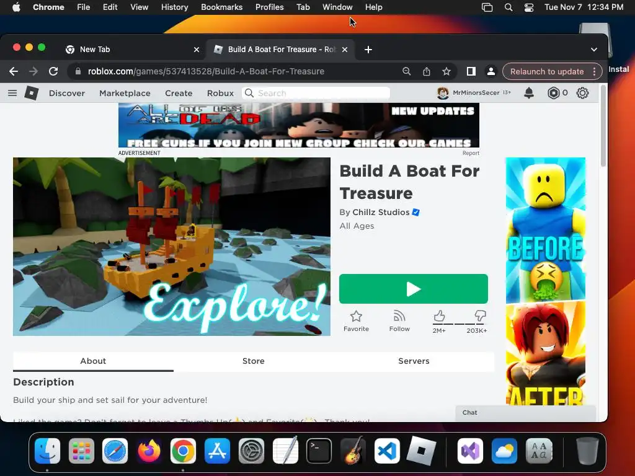
Task: Bookmark this page with the star icon
Action: pyautogui.click(x=446, y=71)
